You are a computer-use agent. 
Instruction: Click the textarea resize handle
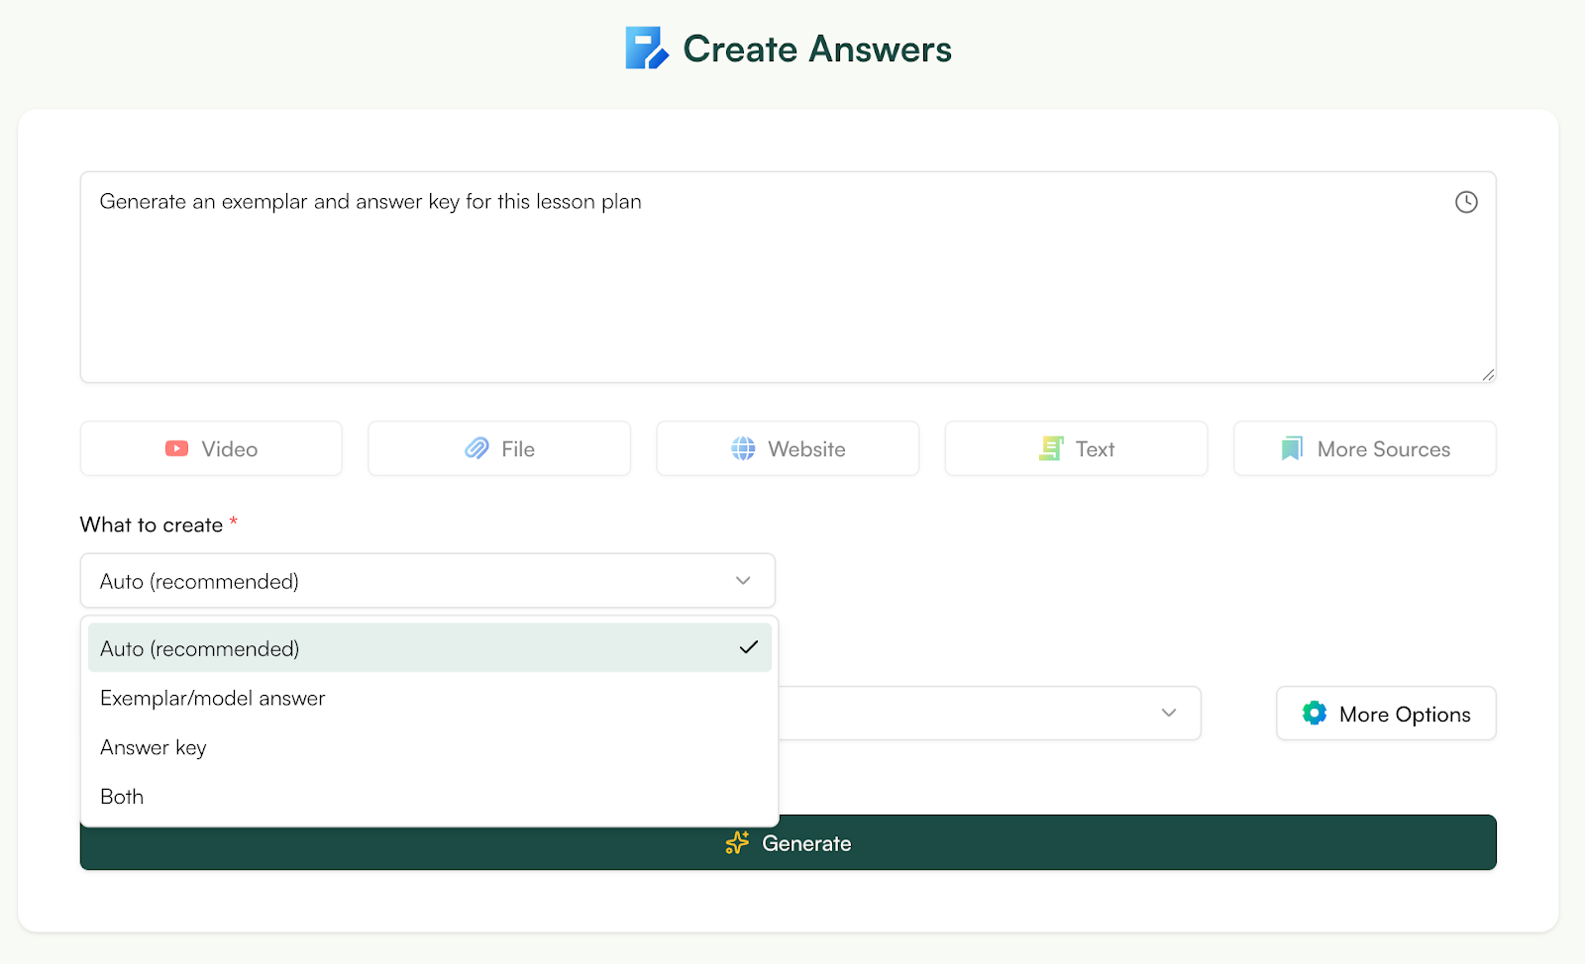coord(1487,375)
